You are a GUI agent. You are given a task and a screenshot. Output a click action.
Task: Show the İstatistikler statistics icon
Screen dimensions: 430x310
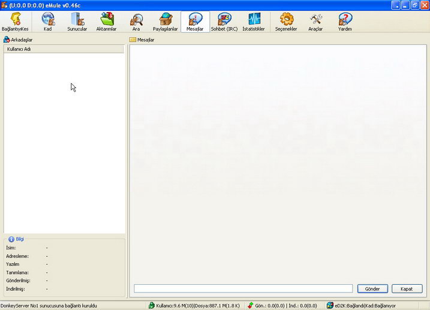coord(254,19)
